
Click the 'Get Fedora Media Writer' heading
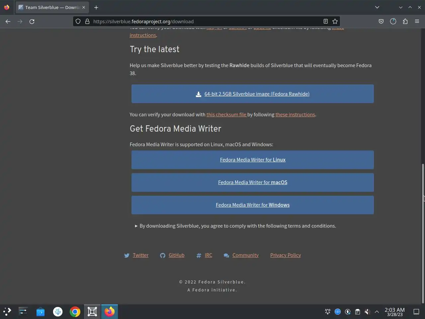pyautogui.click(x=175, y=129)
